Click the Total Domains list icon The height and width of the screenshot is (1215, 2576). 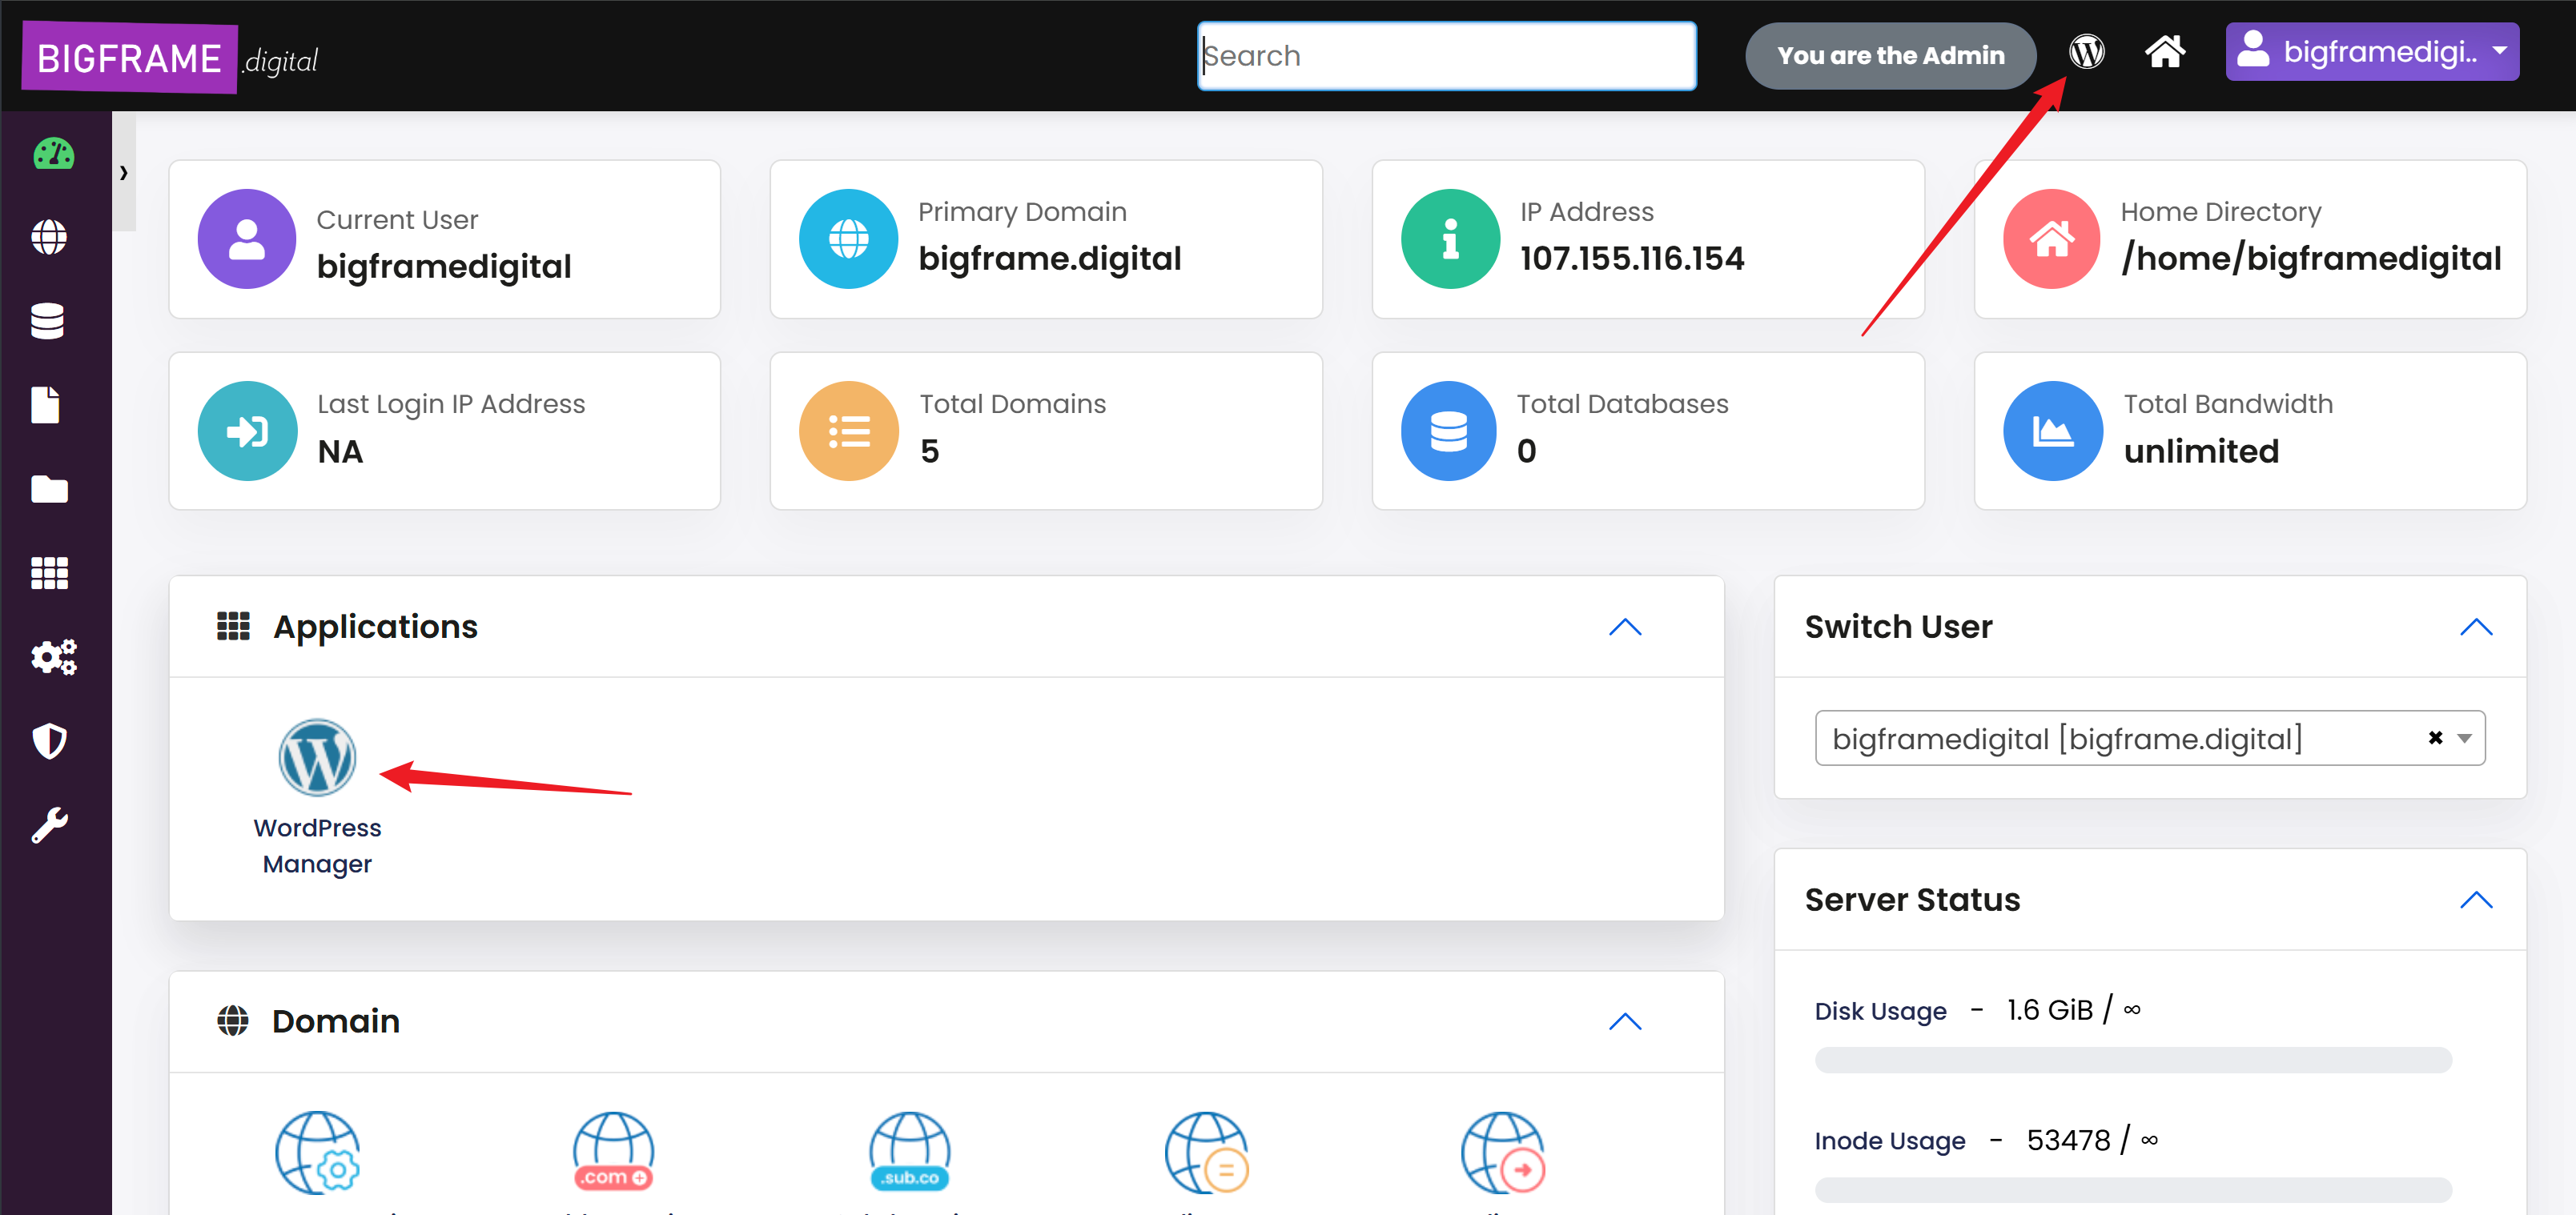848,431
